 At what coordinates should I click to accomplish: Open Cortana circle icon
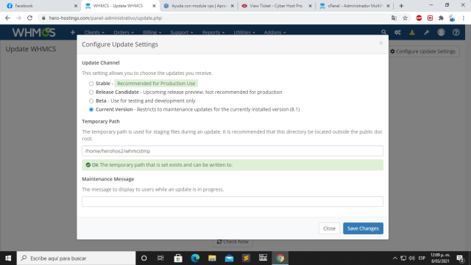click(x=144, y=258)
